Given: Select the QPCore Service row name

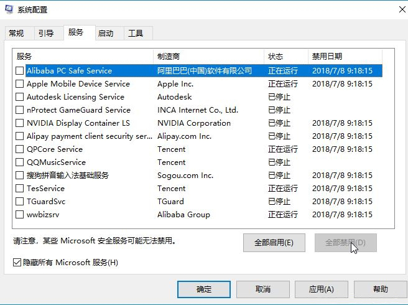Looking at the screenshot, I should (x=55, y=149).
